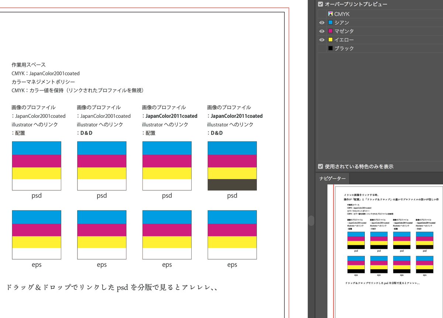The image size is (443, 318).
Task: Click the カラーマネジメントポリシー text line
Action: [x=44, y=82]
